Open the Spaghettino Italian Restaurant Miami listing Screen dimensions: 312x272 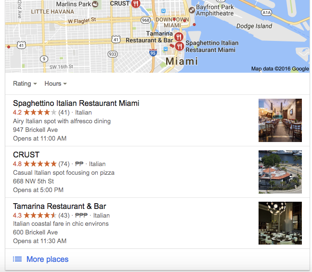point(76,103)
